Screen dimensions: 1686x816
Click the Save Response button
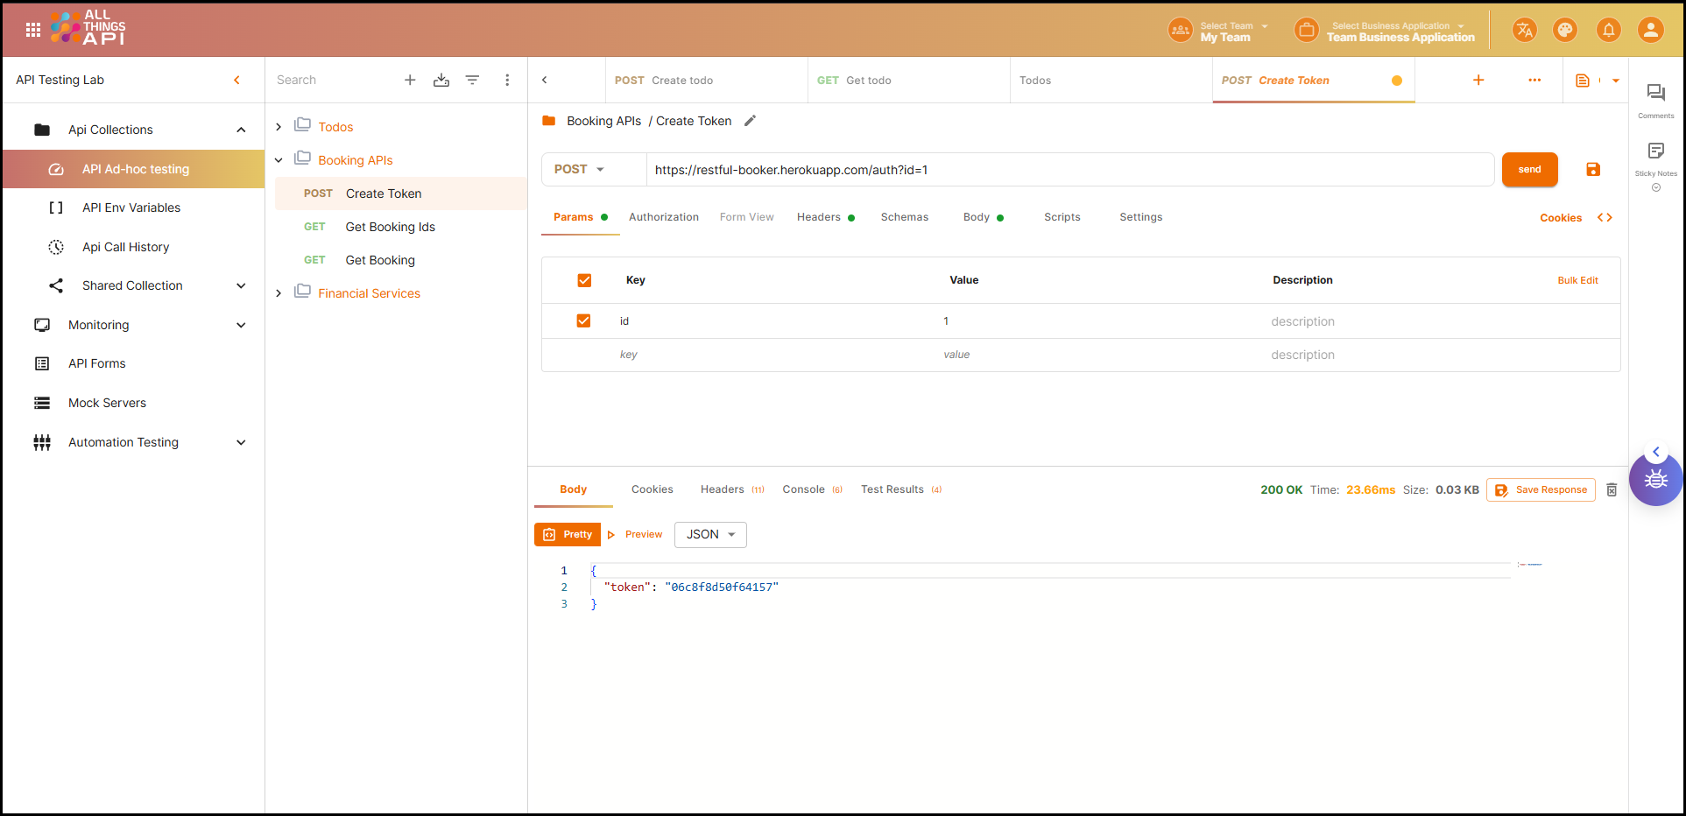1541,490
